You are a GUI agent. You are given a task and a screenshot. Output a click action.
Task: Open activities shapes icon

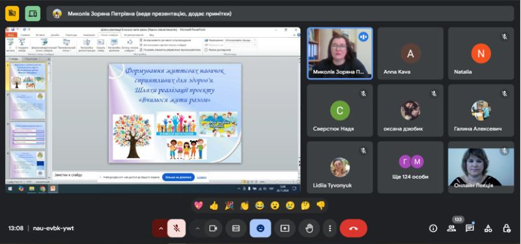coord(488,228)
